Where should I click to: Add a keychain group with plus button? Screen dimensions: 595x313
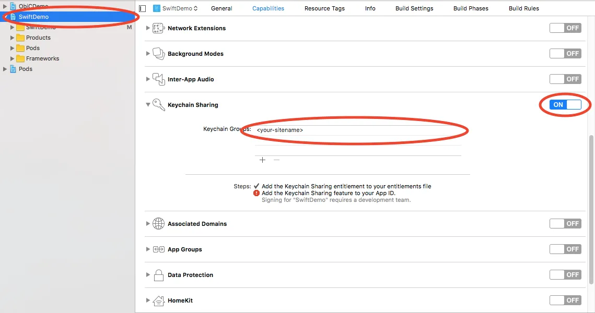pos(263,160)
